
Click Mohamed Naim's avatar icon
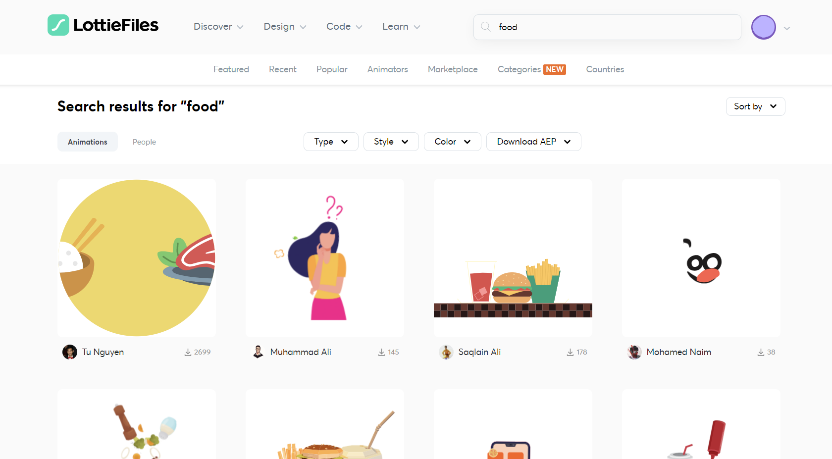click(x=634, y=352)
